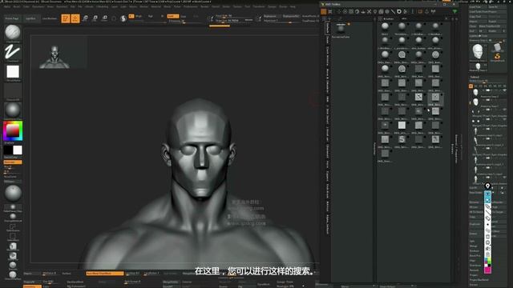Click the X-shaped icon in XMD ToolBox toolbar
The image size is (513, 288).
369,12
